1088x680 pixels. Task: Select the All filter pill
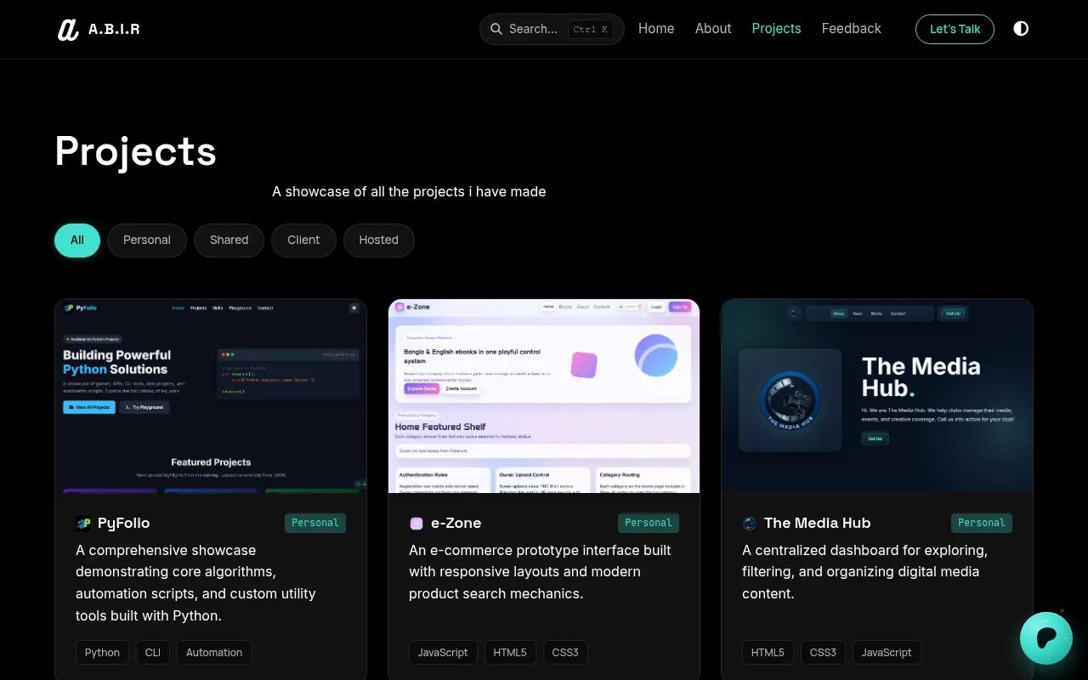click(x=77, y=241)
